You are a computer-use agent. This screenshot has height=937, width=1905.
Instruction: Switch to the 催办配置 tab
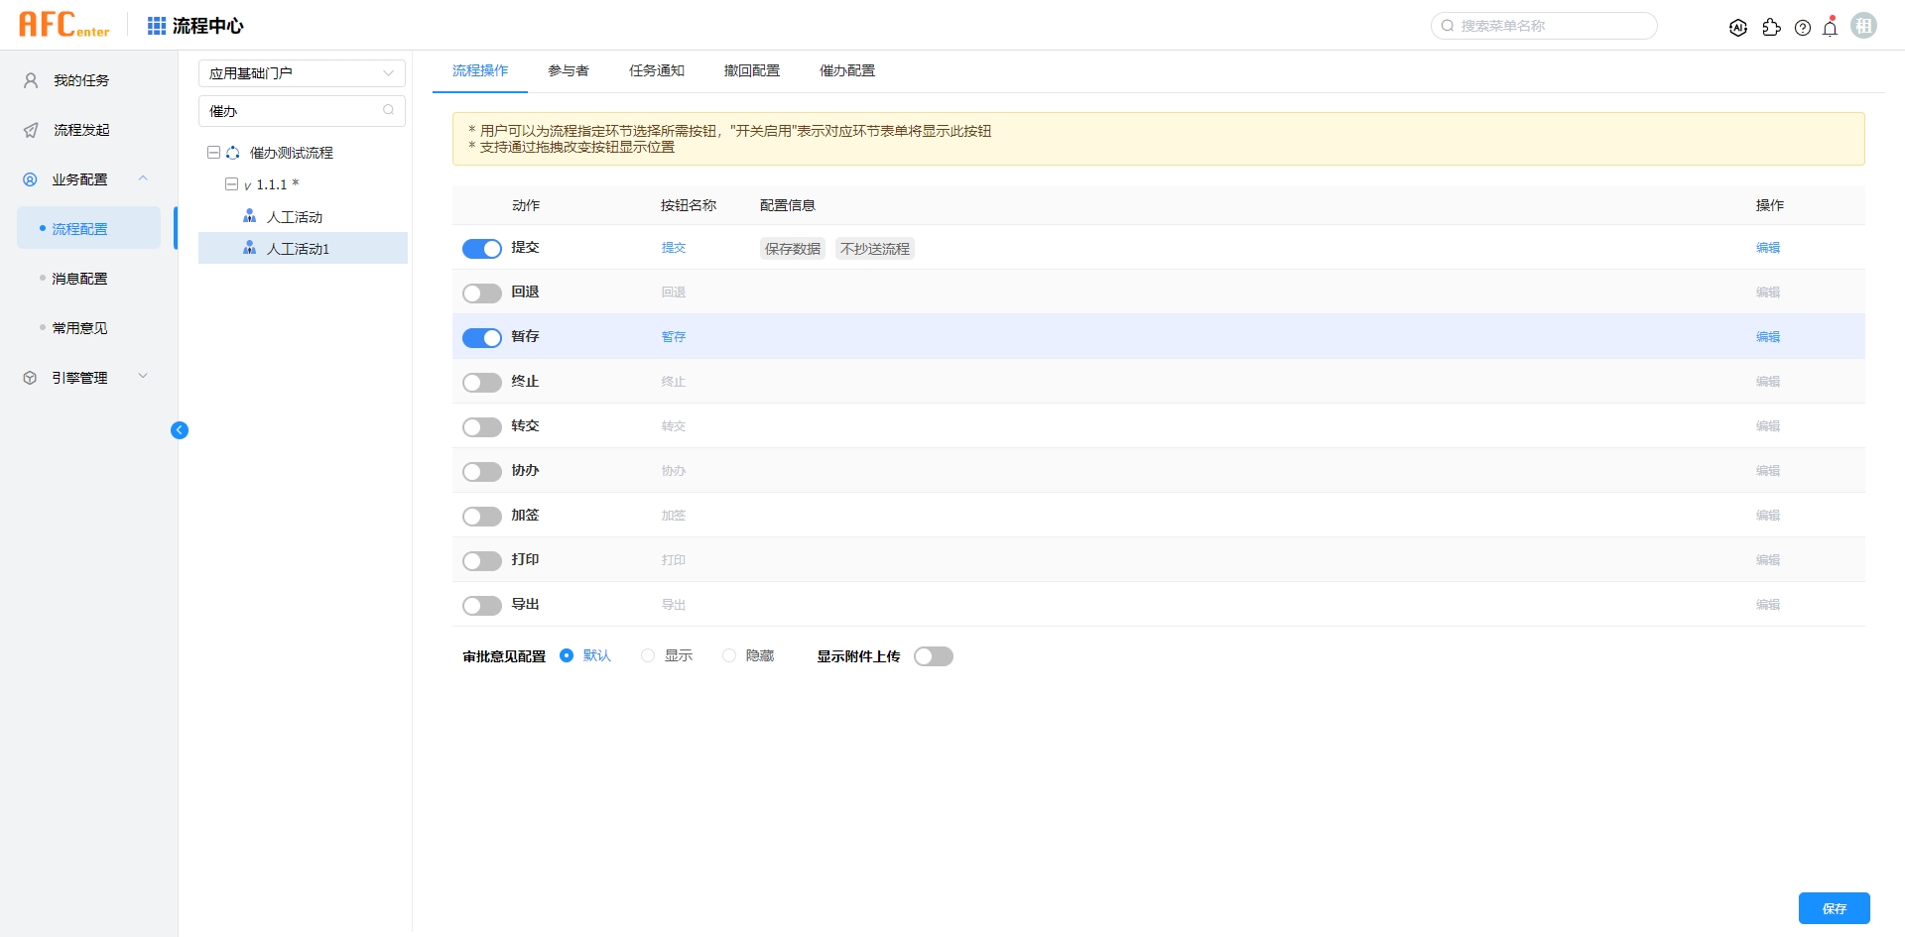point(846,71)
